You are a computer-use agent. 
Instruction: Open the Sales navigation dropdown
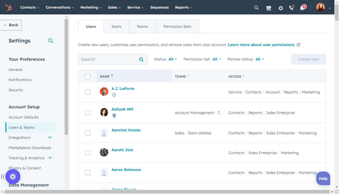tap(115, 7)
